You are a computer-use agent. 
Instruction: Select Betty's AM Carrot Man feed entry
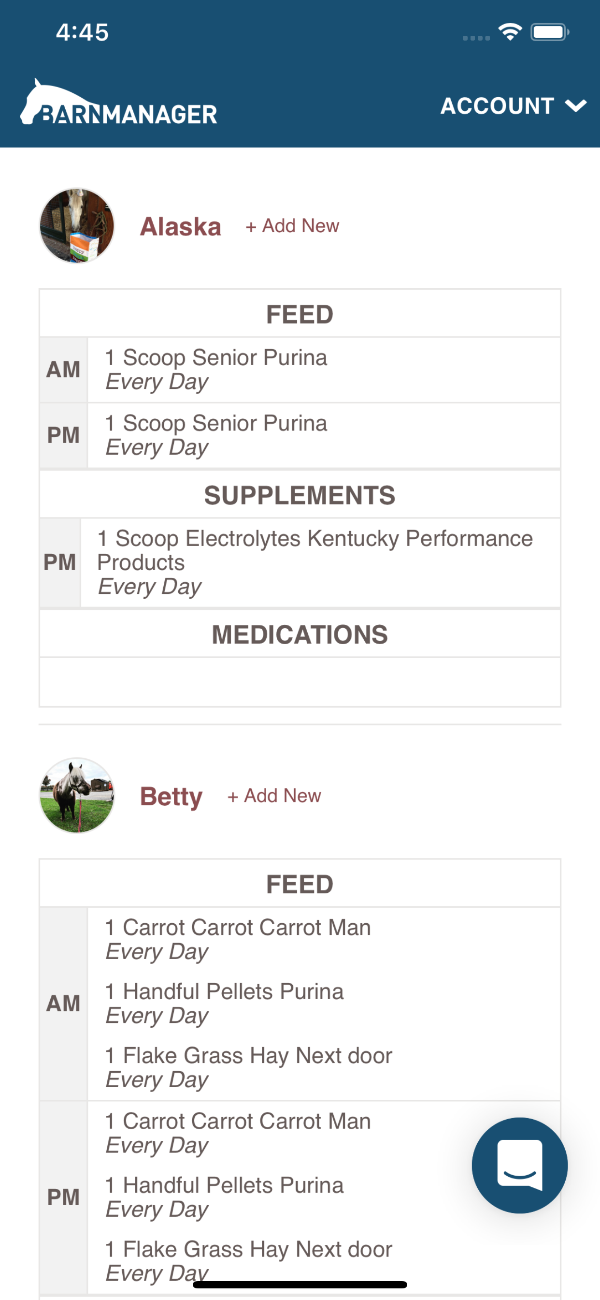pyautogui.click(x=238, y=939)
